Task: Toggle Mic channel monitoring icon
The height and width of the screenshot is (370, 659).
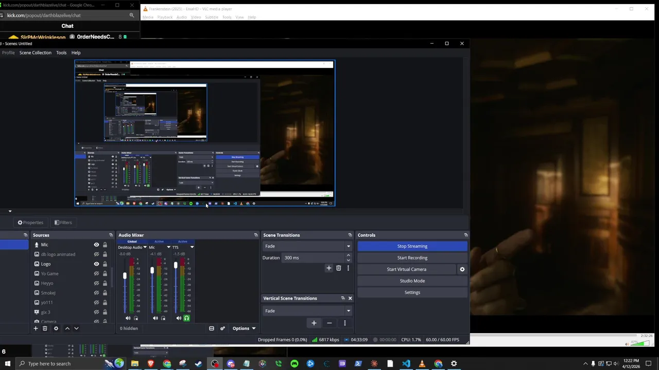Action: tap(163, 318)
